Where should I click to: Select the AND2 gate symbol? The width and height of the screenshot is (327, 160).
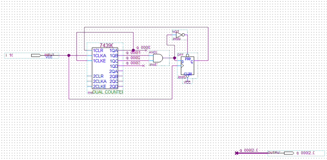[158, 58]
